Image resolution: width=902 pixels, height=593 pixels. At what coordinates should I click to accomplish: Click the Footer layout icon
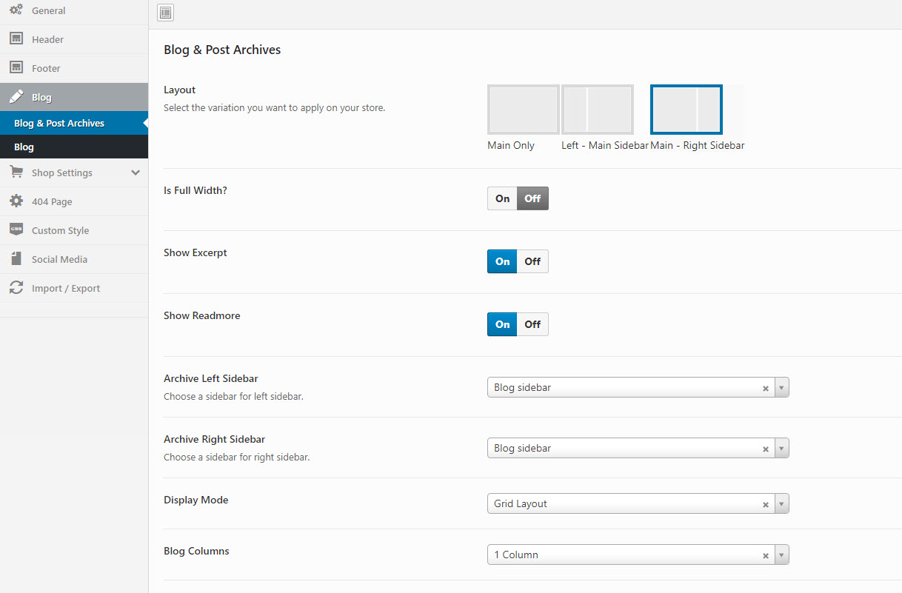coord(16,68)
